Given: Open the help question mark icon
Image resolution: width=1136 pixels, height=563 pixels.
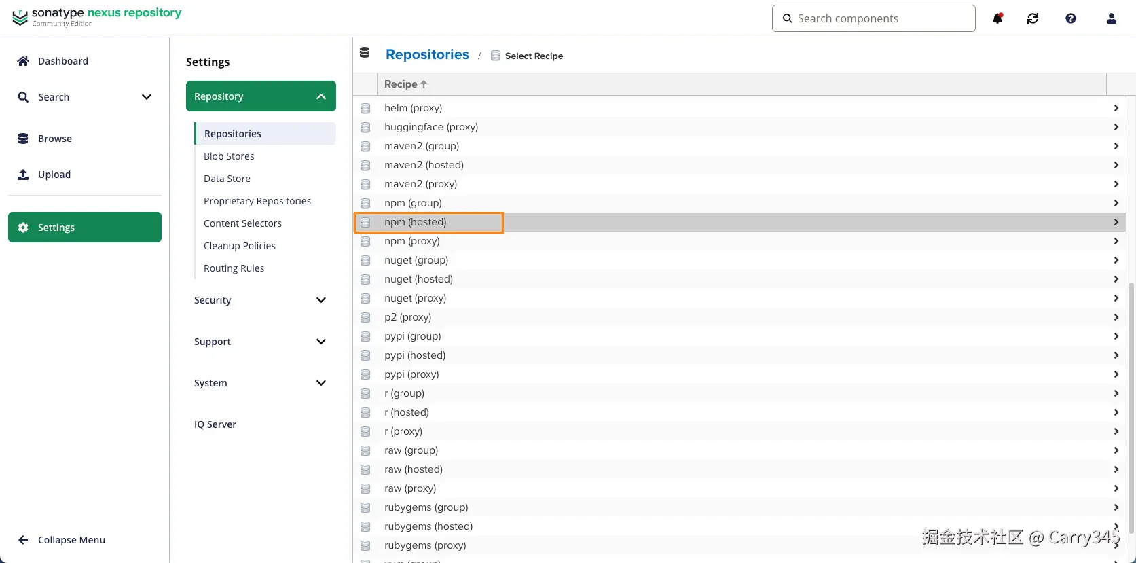Looking at the screenshot, I should point(1071,18).
